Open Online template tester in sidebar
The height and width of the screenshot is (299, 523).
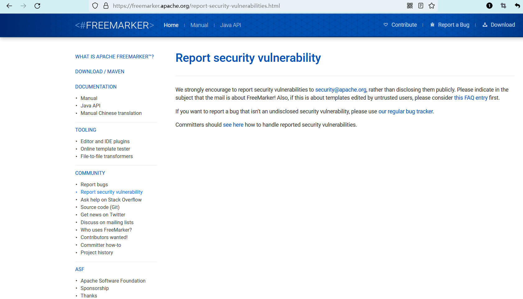(x=105, y=149)
